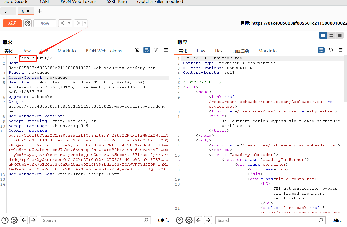Open the autoDecoder extension tab

coord(17,2)
